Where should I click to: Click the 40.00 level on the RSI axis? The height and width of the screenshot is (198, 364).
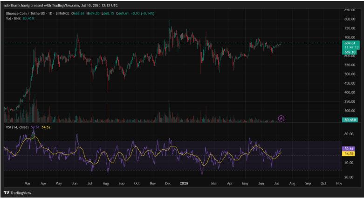tap(349, 163)
